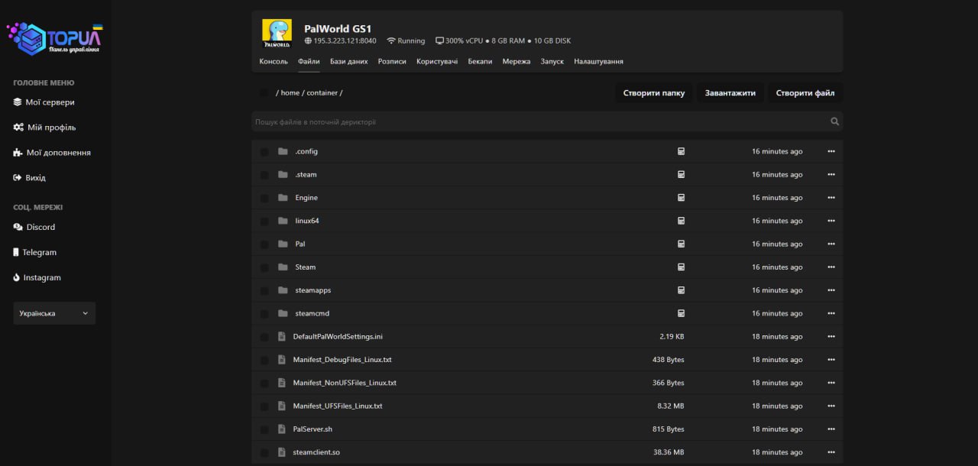Tick the checkbox beside .steam folder
This screenshot has width=978, height=466.
[264, 175]
